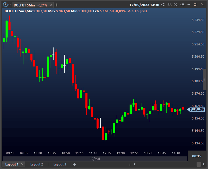The image size is (208, 169).
Task: Select the Layout 1 tab
Action: [12, 164]
